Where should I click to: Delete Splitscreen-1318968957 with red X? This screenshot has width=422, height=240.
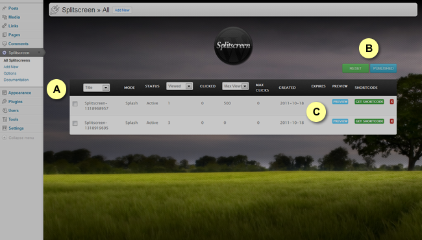391,102
